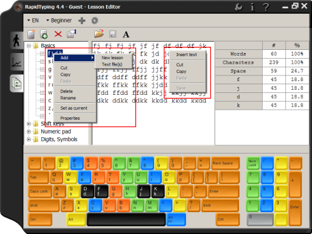Click the Tab key on virtual keyboard
Image resolution: width=312 pixels, height=234 pixels.
(39, 177)
